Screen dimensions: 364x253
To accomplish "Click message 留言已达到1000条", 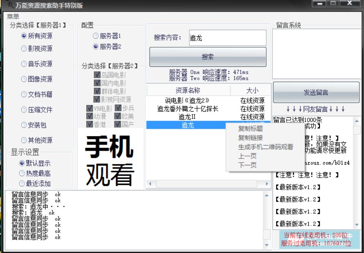I will 298,120.
